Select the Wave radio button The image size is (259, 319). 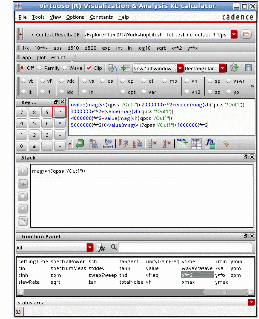[x=65, y=68]
